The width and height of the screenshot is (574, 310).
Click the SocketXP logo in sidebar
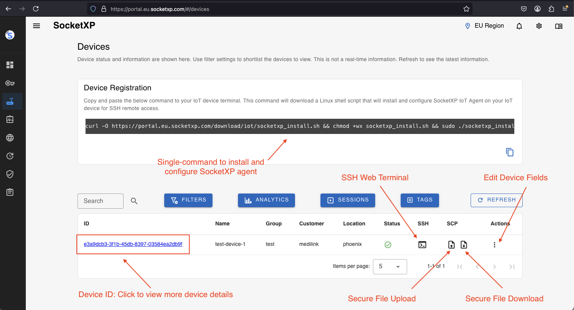(x=10, y=35)
